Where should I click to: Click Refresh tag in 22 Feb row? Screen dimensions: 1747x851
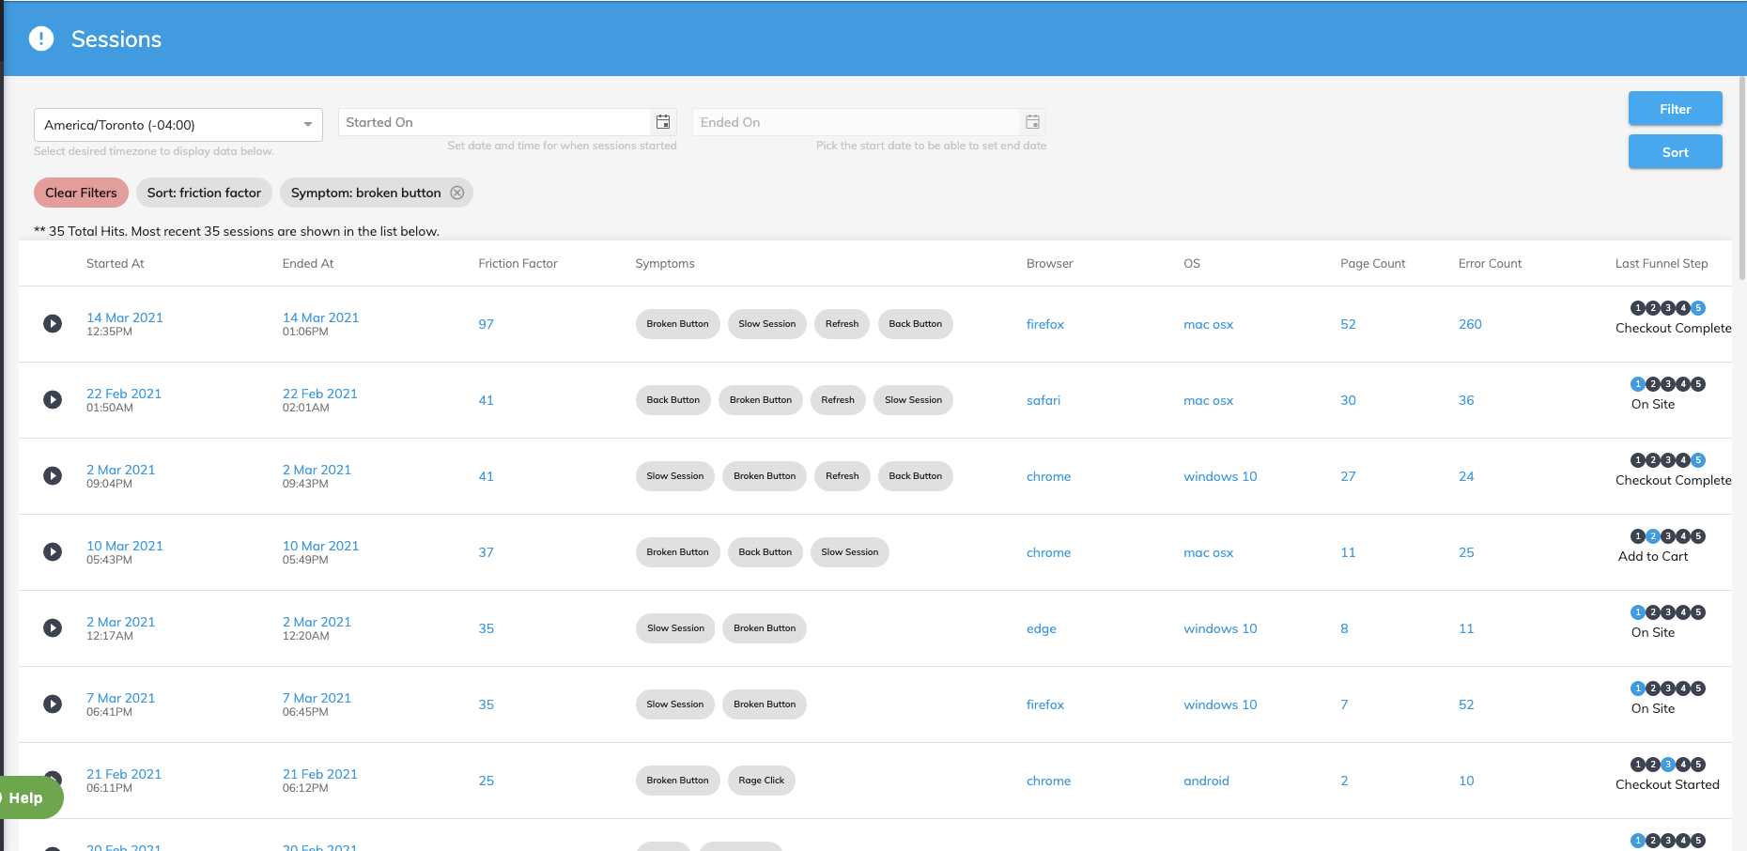click(x=837, y=400)
